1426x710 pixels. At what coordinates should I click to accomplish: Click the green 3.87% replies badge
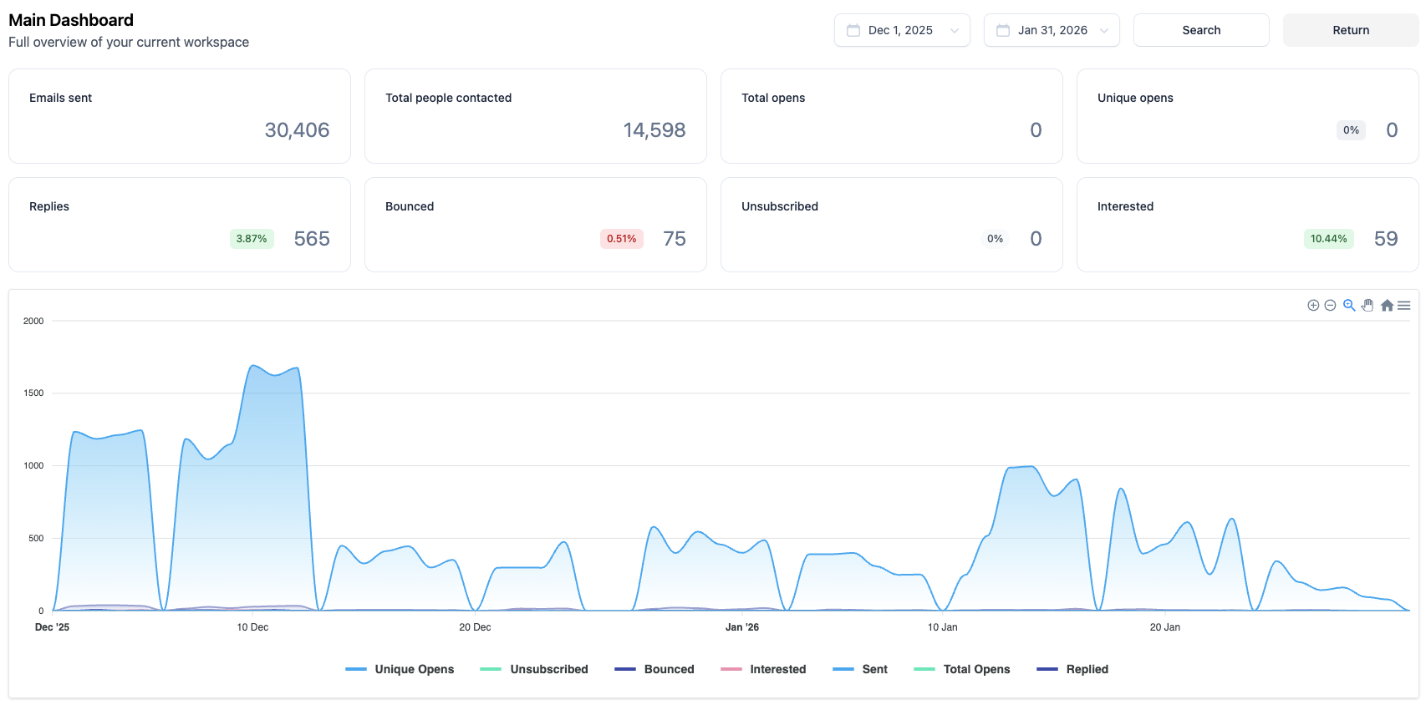(x=252, y=239)
